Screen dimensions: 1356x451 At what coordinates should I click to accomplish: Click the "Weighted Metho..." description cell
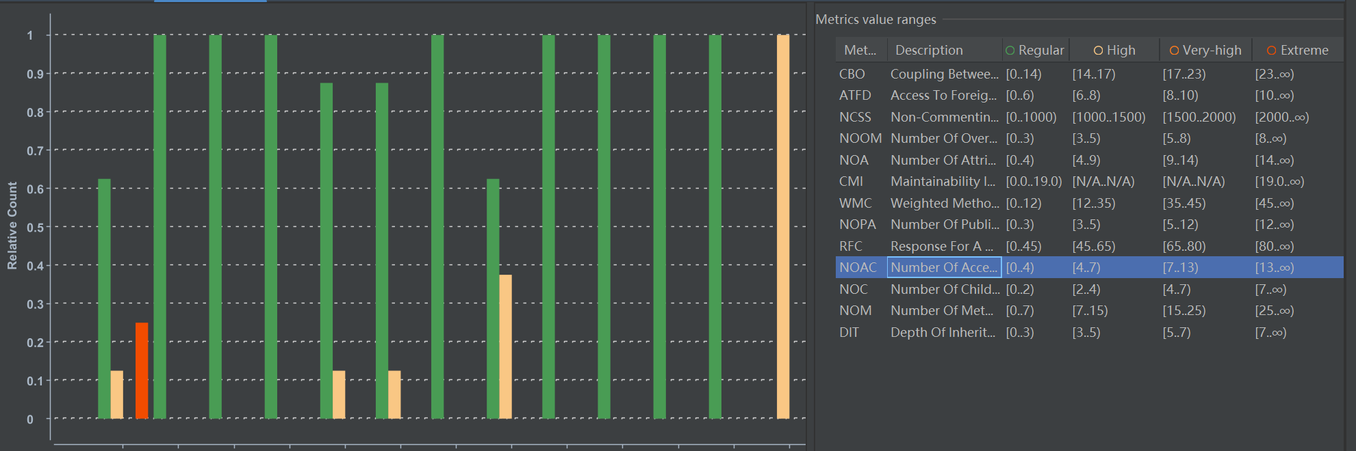pos(944,203)
